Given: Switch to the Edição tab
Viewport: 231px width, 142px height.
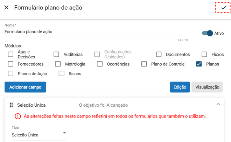Looking at the screenshot, I should coord(180,87).
